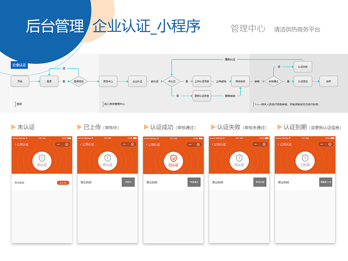Tap the circle close icon on the 已上传 phone screen
348x261 pixels.
coord(133,144)
